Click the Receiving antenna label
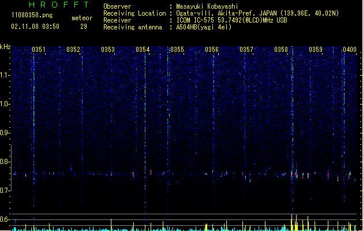The width and height of the screenshot is (363, 231). tap(133, 27)
